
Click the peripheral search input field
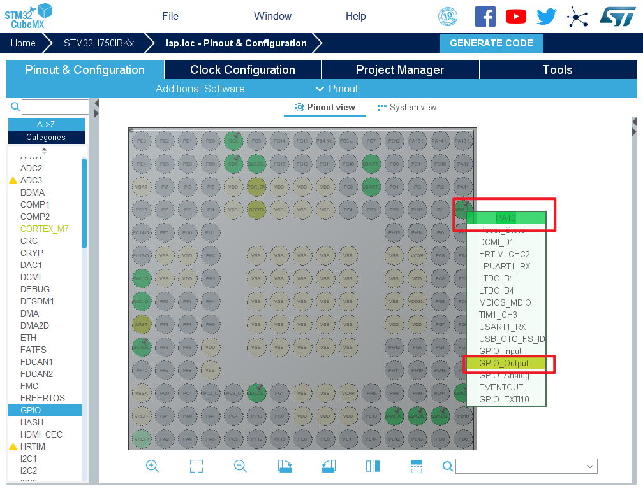55,107
